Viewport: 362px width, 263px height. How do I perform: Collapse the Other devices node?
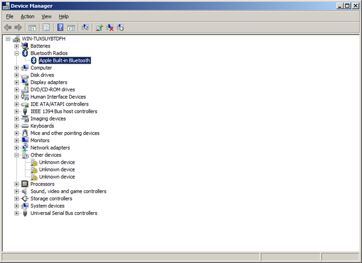tap(16, 155)
